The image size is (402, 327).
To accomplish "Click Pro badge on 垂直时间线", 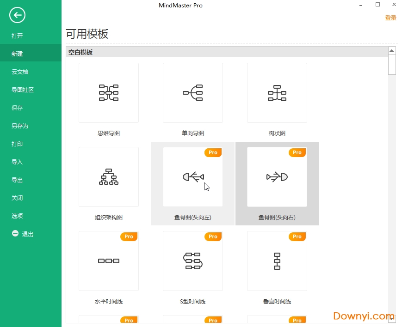I will click(297, 236).
